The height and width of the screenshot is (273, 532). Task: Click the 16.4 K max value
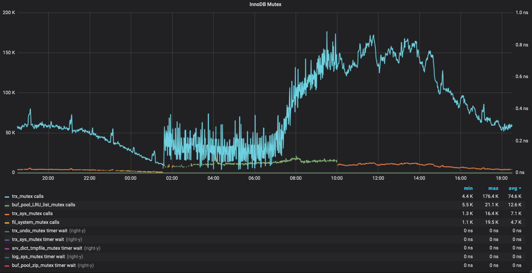(492, 213)
